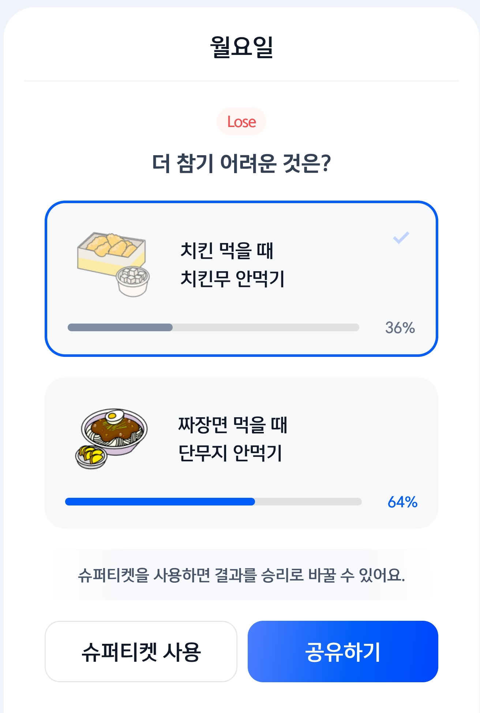
Task: Click the blue 64% result label
Action: point(402,502)
